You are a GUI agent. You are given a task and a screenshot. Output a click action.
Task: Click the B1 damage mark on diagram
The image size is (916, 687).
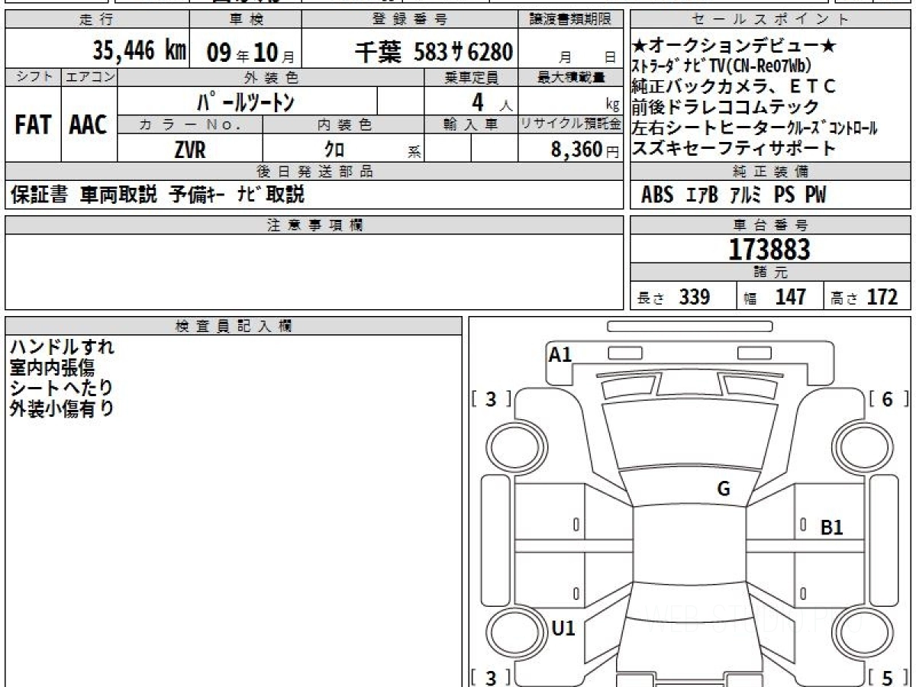(831, 527)
